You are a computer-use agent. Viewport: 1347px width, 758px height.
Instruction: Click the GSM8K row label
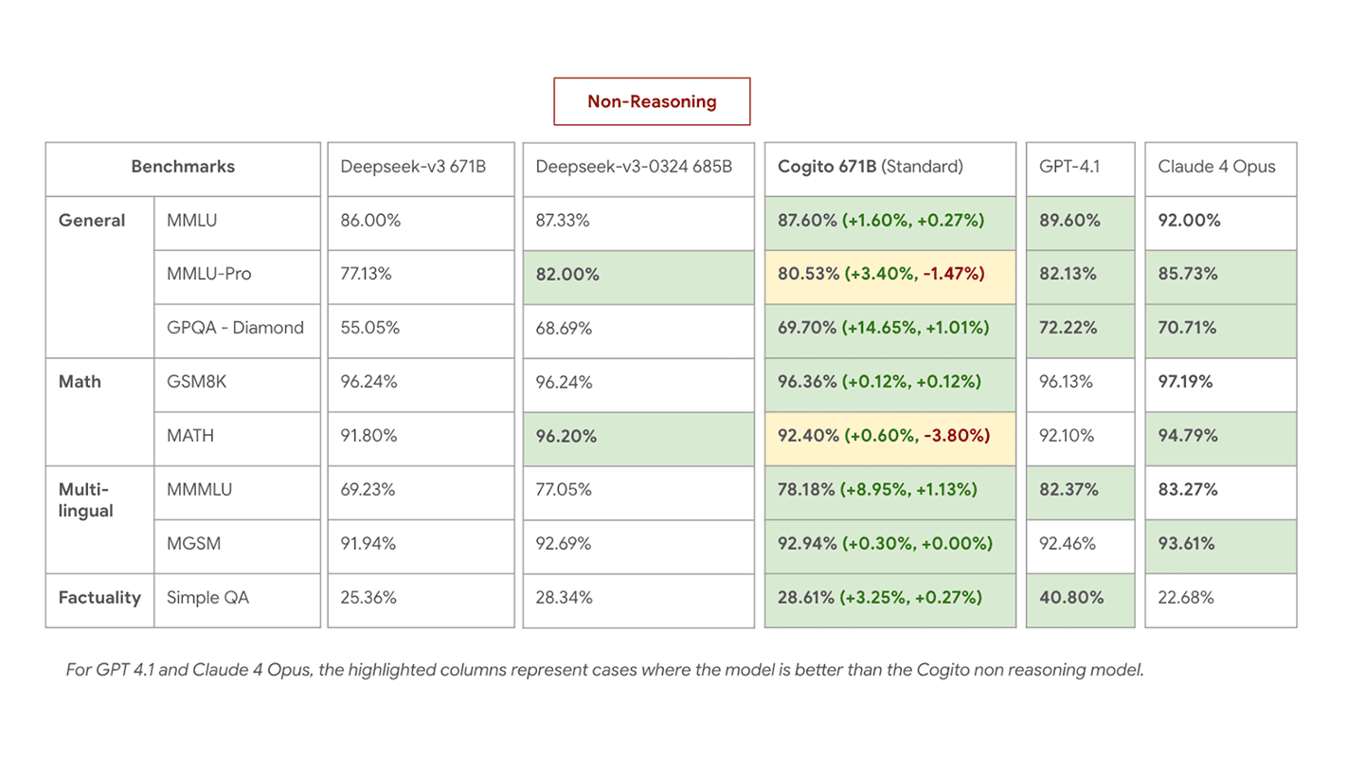pyautogui.click(x=197, y=381)
